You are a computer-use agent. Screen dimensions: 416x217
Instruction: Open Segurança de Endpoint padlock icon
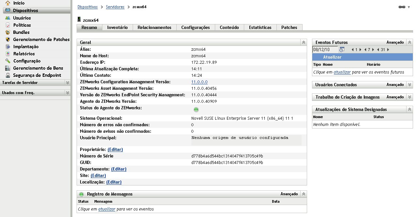pos(8,75)
